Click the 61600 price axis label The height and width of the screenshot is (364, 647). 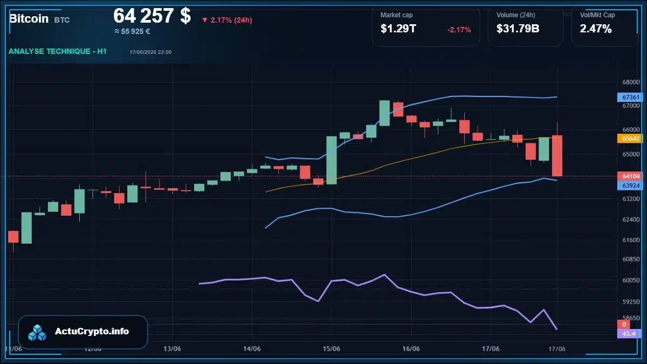pos(631,240)
